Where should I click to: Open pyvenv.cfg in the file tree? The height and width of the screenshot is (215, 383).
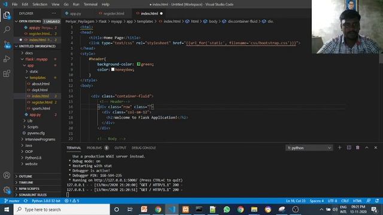(36, 133)
